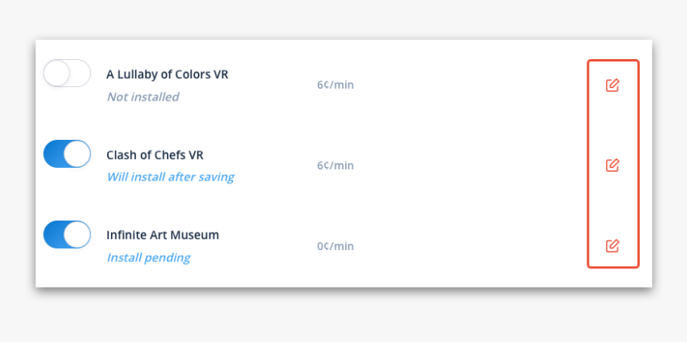
Task: Select the "Install pending" status label
Action: [x=149, y=257]
